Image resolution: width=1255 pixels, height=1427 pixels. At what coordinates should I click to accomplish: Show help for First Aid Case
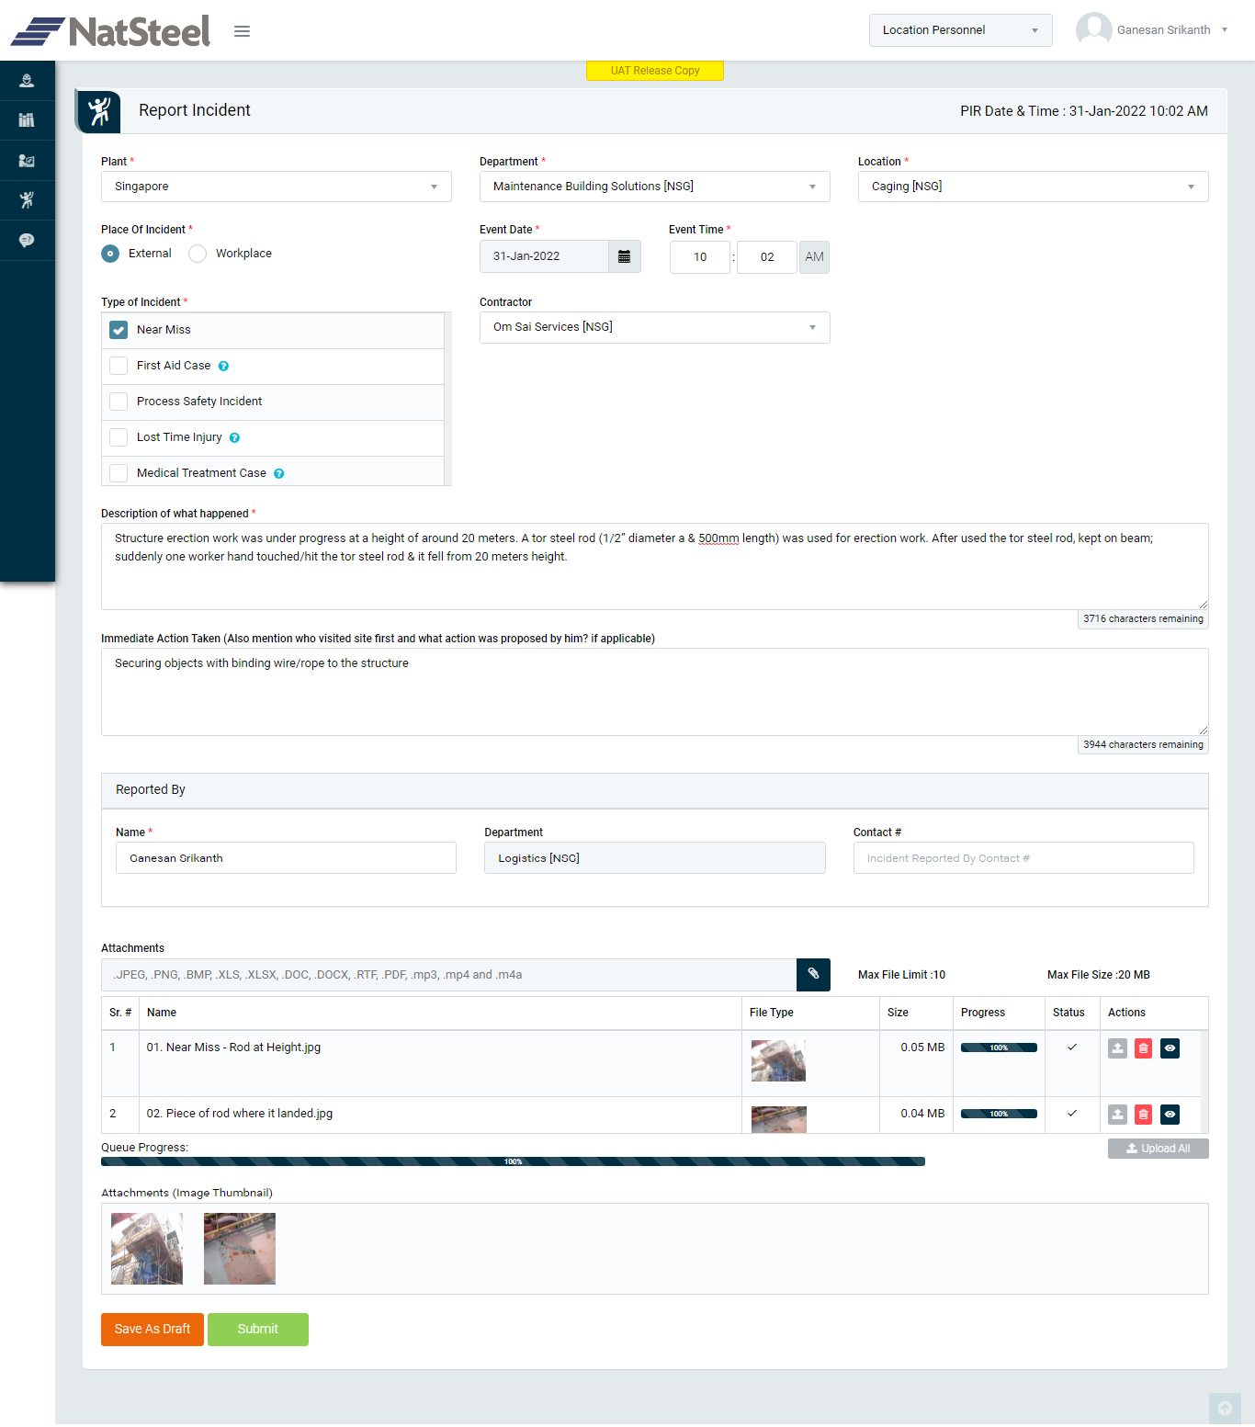pos(223,367)
